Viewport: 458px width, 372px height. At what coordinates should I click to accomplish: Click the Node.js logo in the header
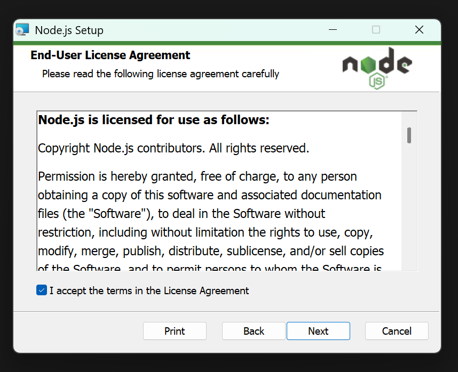pos(377,69)
